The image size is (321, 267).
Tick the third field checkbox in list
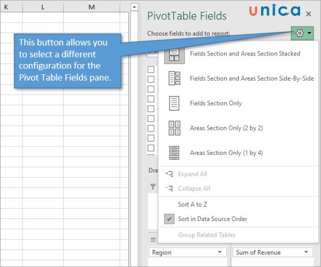(151, 89)
